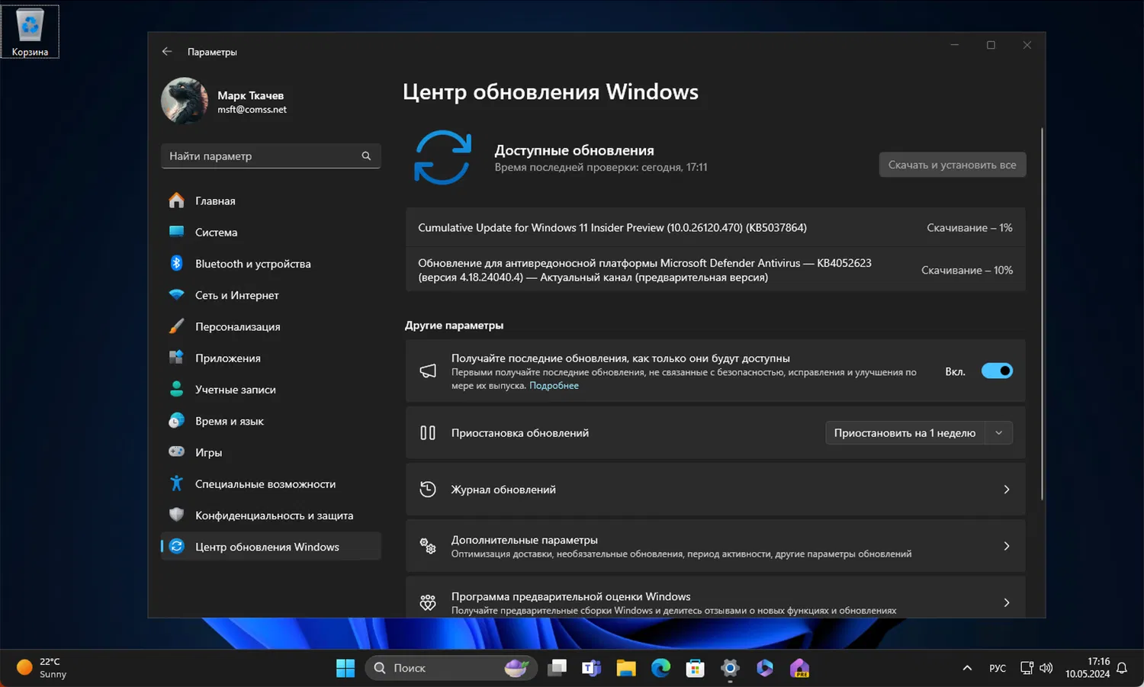Image resolution: width=1144 pixels, height=687 pixels.
Task: Open the Подробнее link
Action: pyautogui.click(x=554, y=386)
